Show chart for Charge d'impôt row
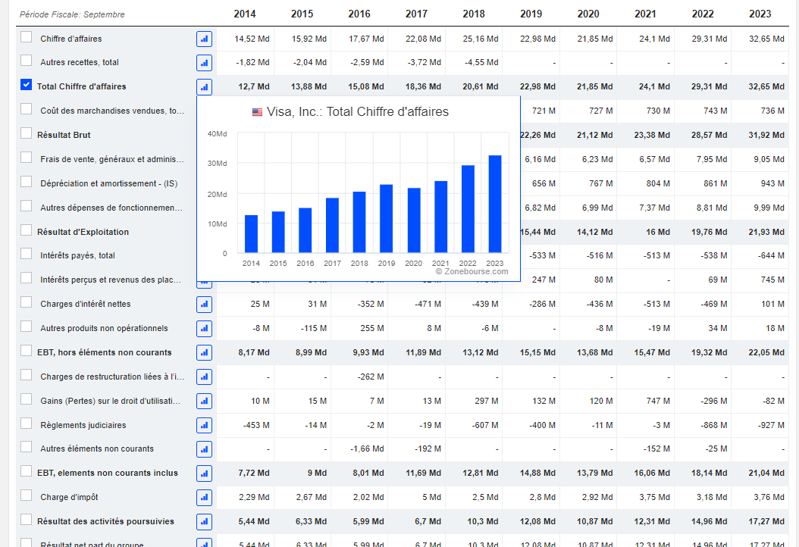The image size is (799, 547). click(x=204, y=498)
